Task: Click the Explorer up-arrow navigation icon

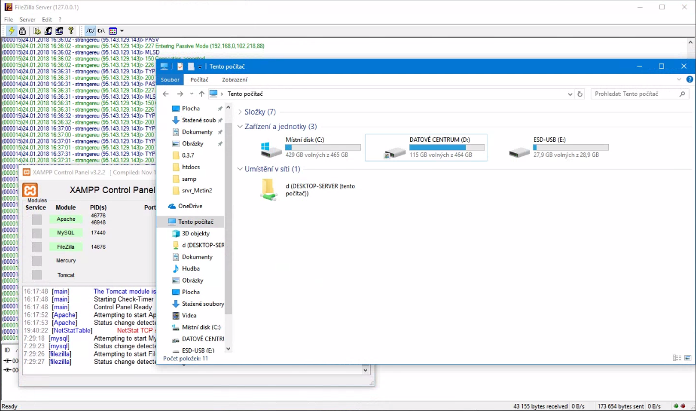Action: pos(202,94)
